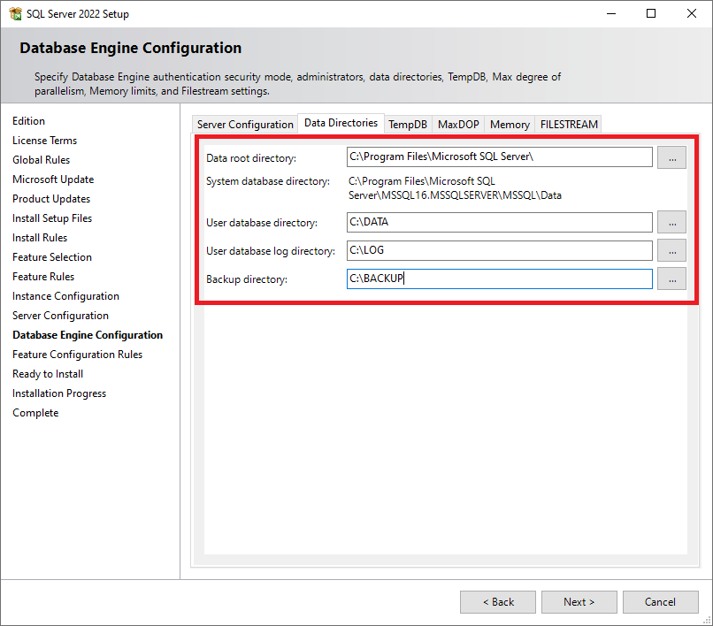Browse for User database directory
This screenshot has width=713, height=626.
point(672,222)
